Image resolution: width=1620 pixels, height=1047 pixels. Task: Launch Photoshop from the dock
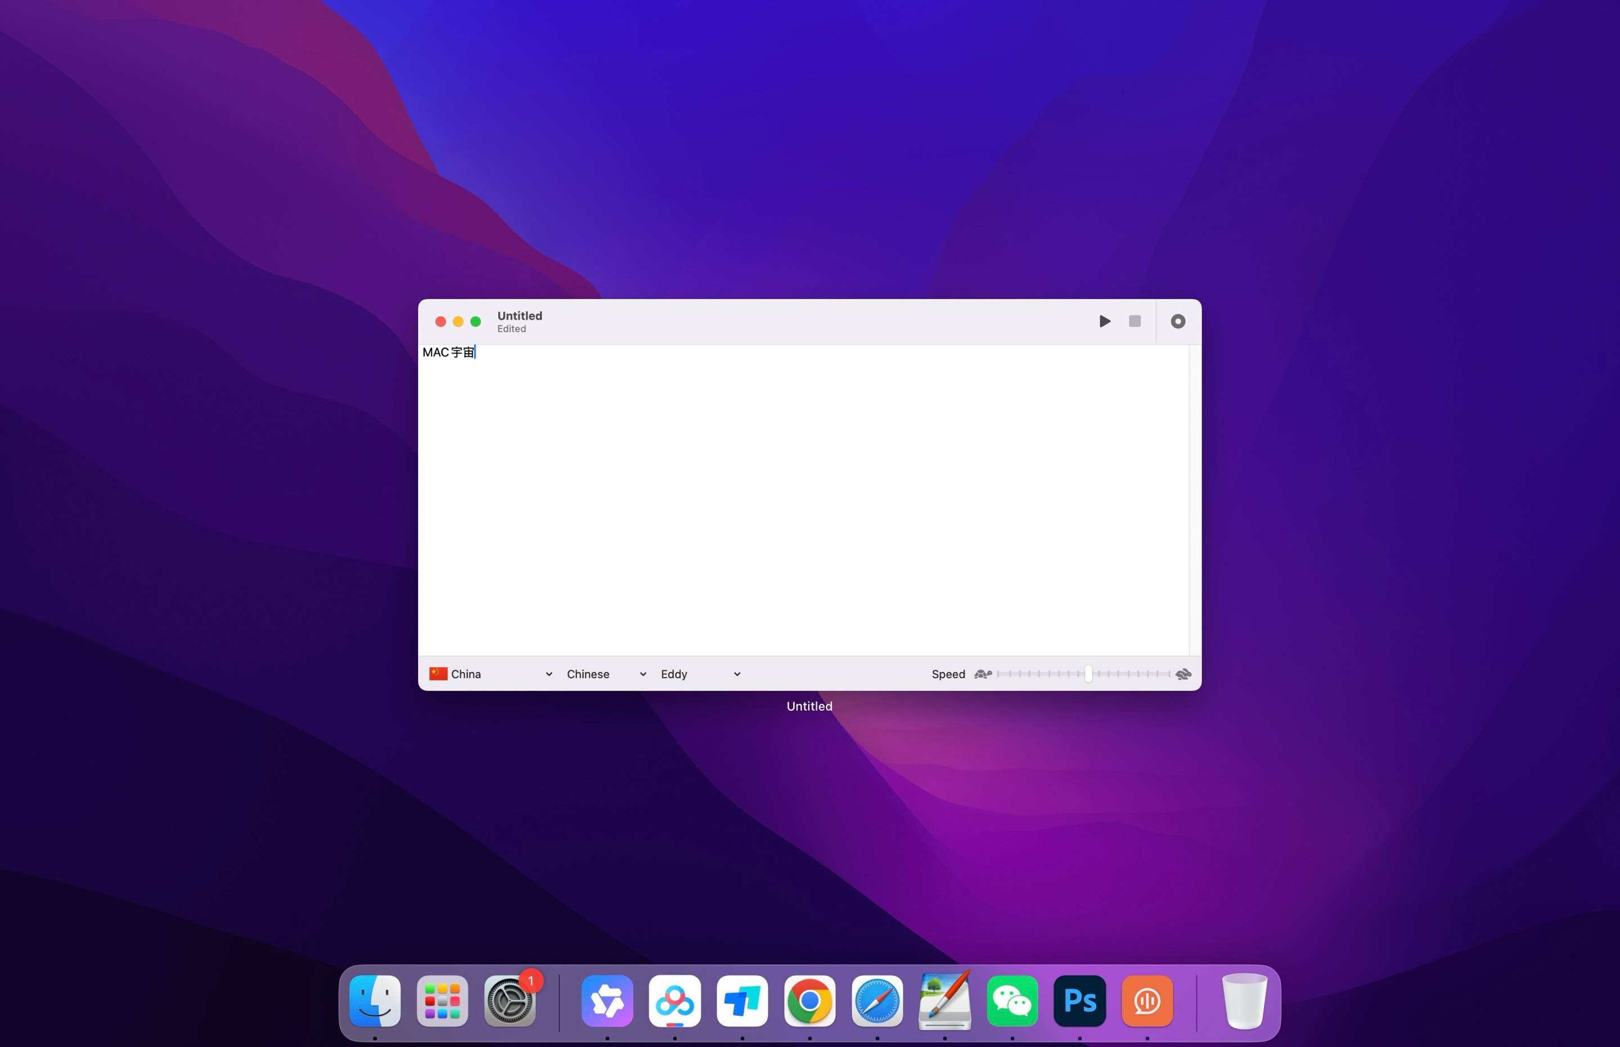[x=1079, y=1001]
